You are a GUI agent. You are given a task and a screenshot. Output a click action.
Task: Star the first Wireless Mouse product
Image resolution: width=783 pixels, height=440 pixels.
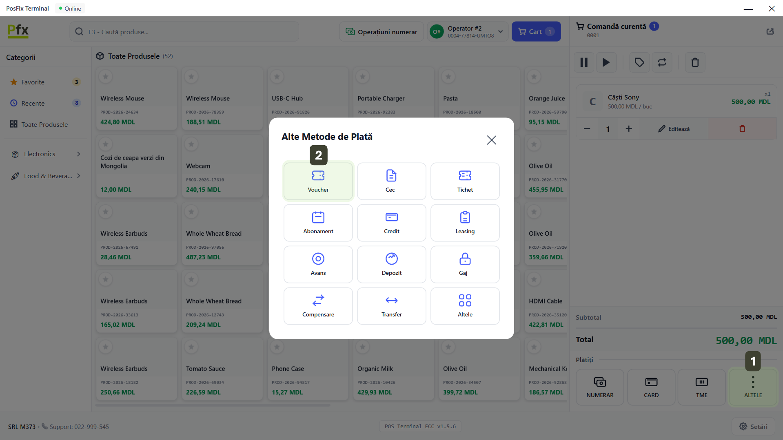pyautogui.click(x=106, y=77)
